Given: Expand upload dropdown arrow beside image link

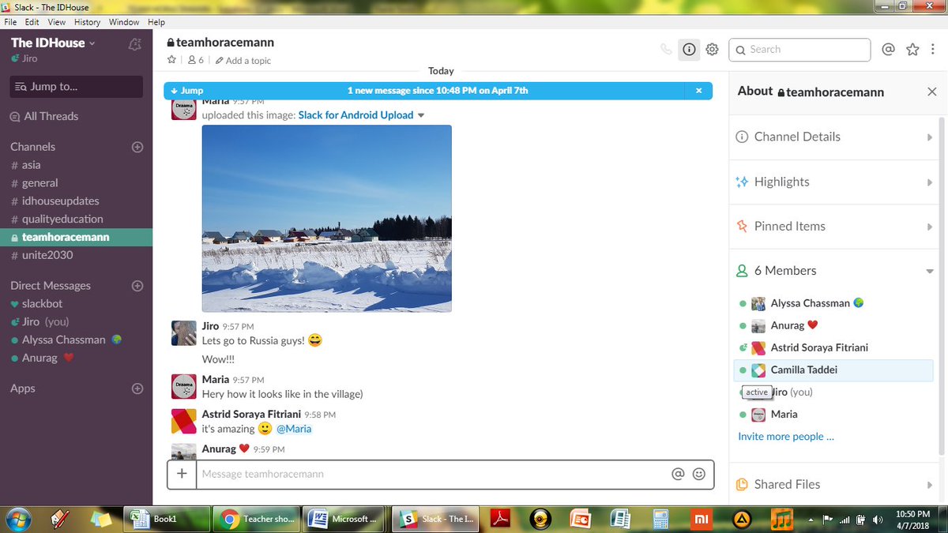Looking at the screenshot, I should pyautogui.click(x=421, y=115).
